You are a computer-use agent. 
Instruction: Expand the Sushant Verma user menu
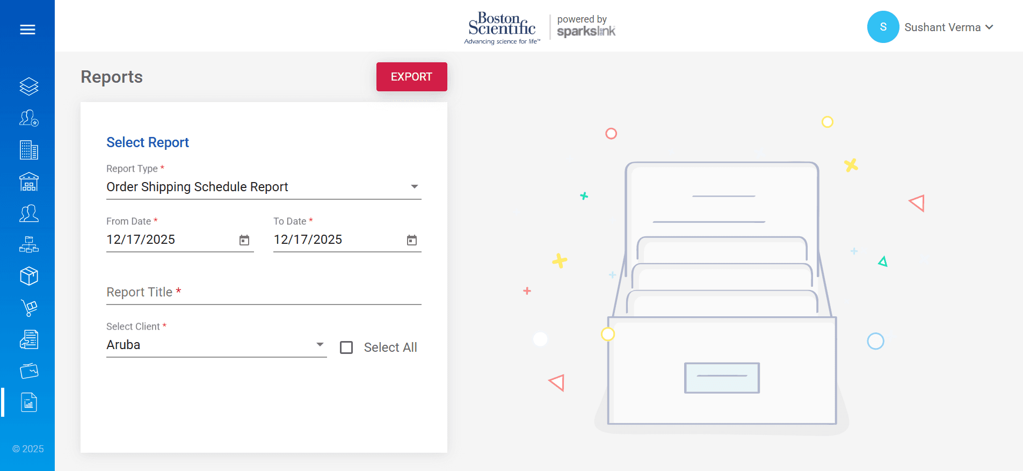pos(948,27)
